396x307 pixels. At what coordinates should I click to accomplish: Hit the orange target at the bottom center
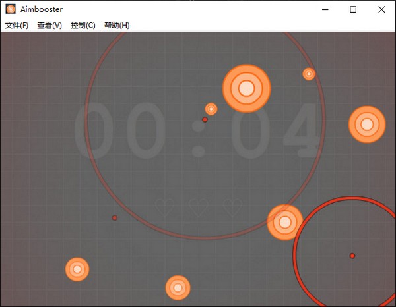pos(178,287)
